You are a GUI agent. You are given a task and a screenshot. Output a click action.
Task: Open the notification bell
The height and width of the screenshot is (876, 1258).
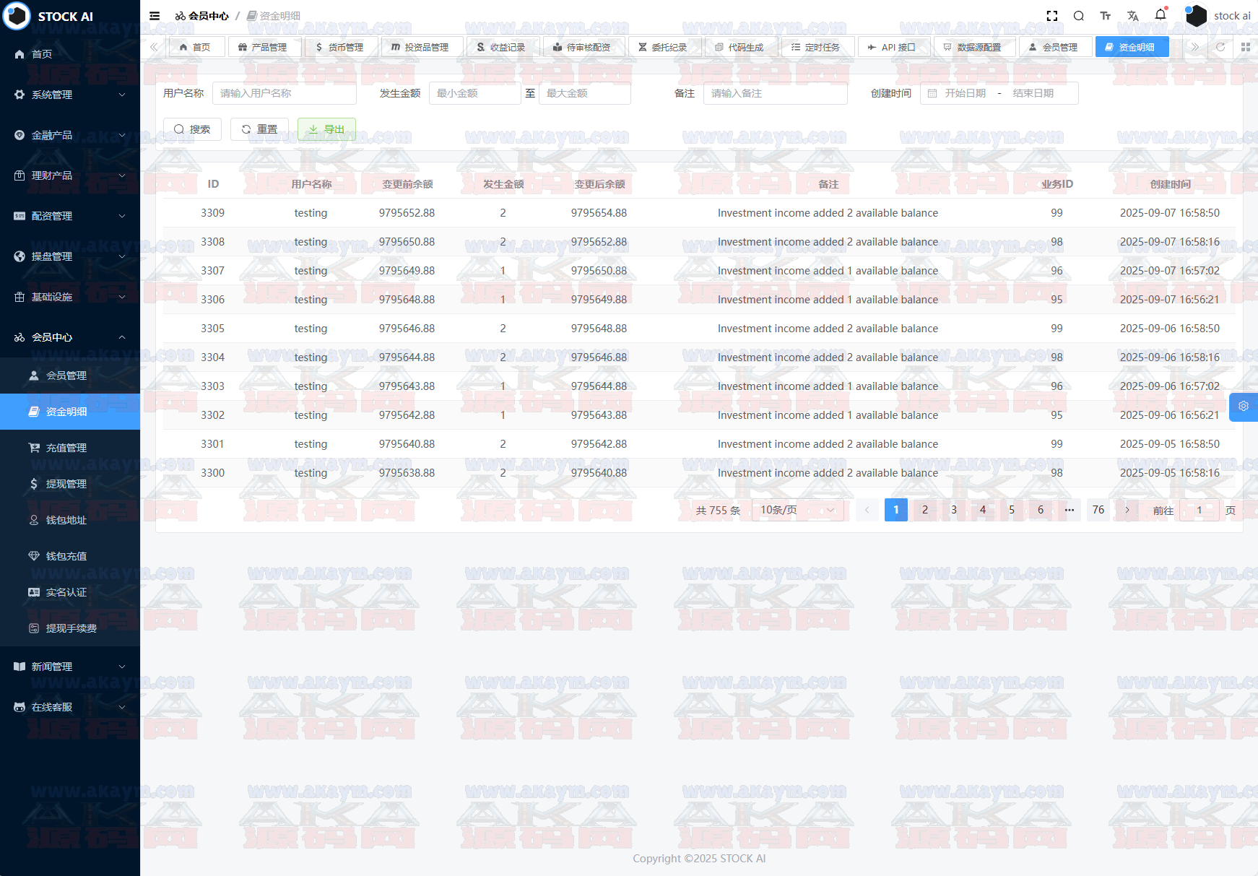1161,15
